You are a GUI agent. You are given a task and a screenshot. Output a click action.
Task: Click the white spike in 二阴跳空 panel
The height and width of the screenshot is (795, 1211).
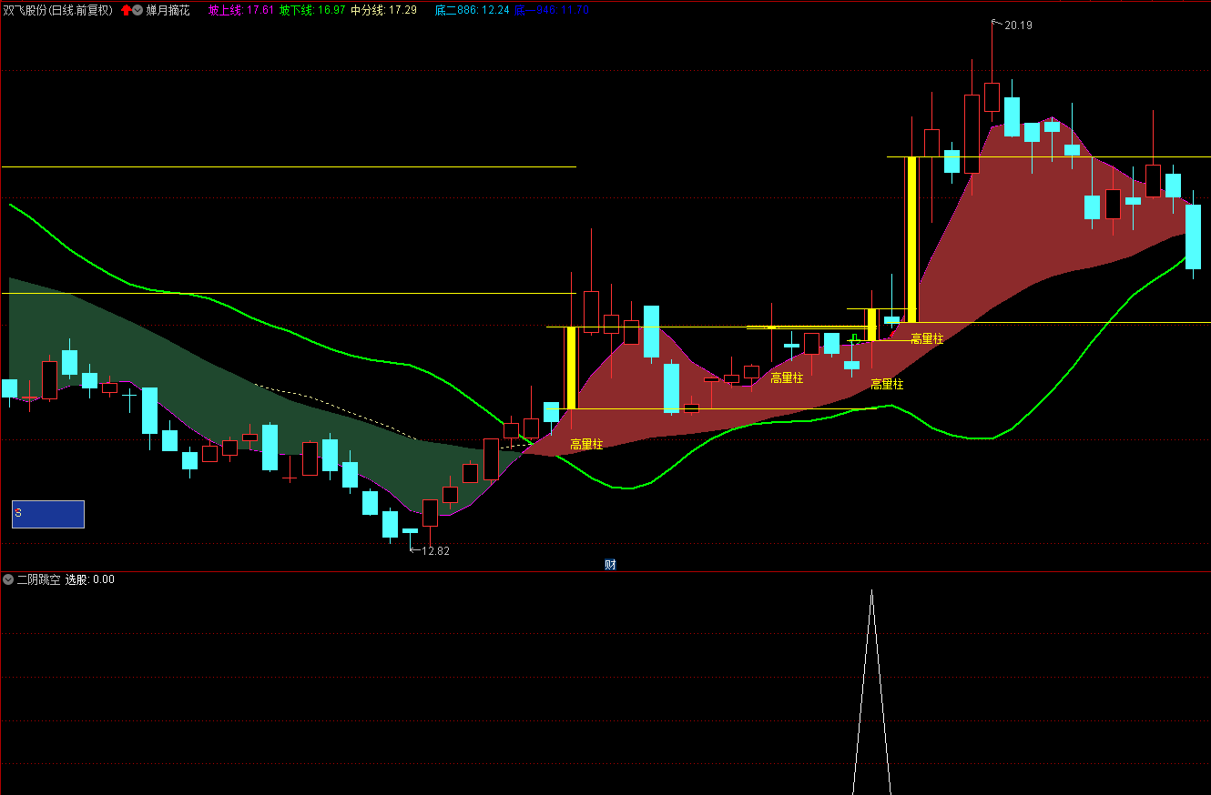pos(871,691)
